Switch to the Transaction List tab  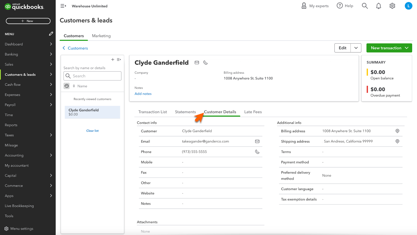(152, 112)
